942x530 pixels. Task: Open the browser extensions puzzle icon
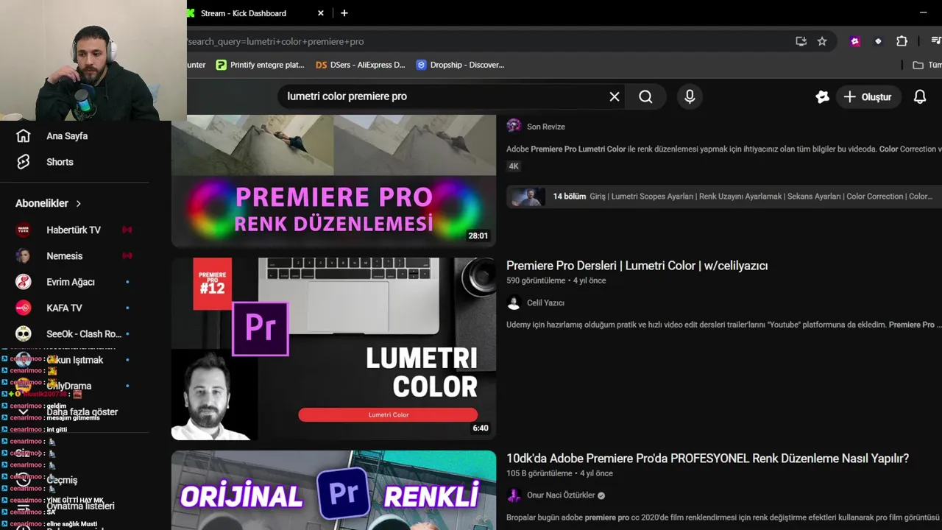click(x=902, y=41)
